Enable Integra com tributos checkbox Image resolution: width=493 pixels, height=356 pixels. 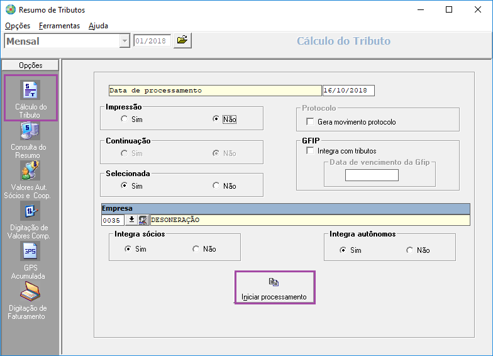[310, 151]
